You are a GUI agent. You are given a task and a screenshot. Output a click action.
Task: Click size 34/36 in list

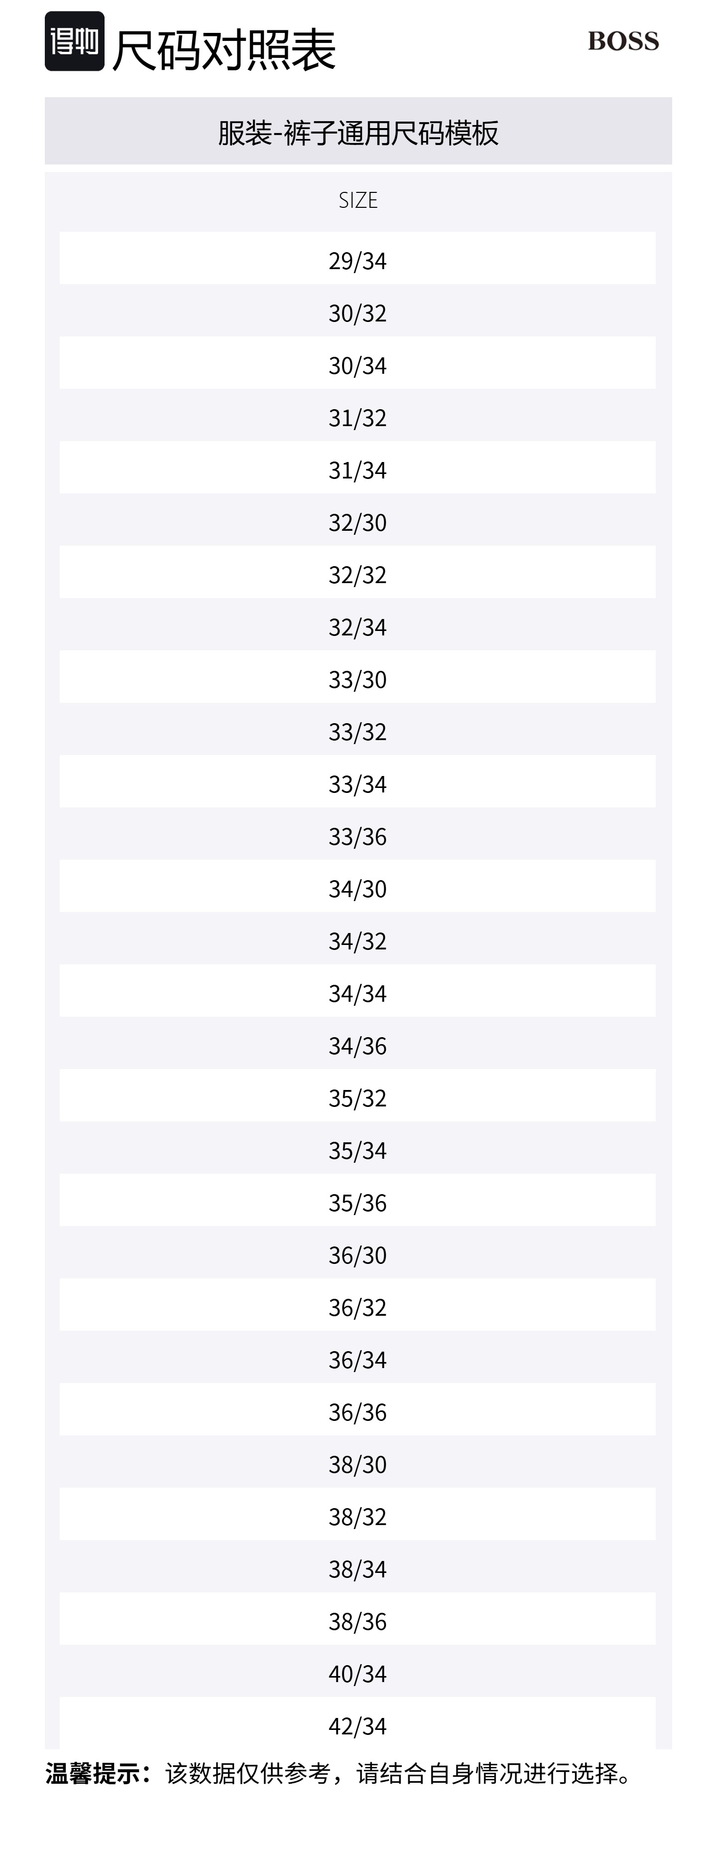pyautogui.click(x=358, y=1046)
